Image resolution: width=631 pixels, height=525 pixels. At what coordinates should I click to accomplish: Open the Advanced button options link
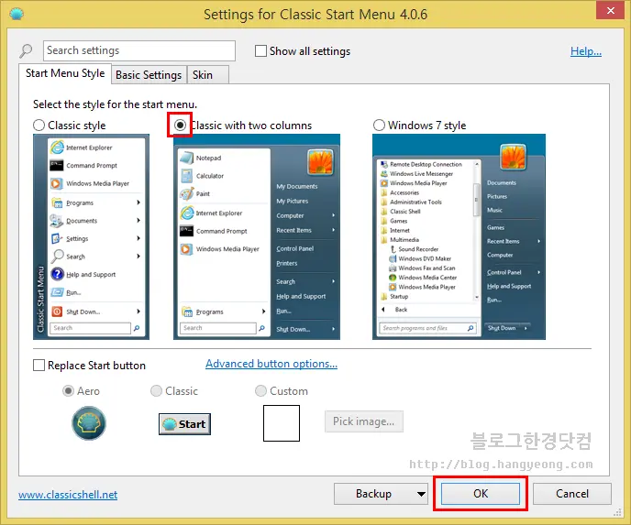click(x=271, y=364)
